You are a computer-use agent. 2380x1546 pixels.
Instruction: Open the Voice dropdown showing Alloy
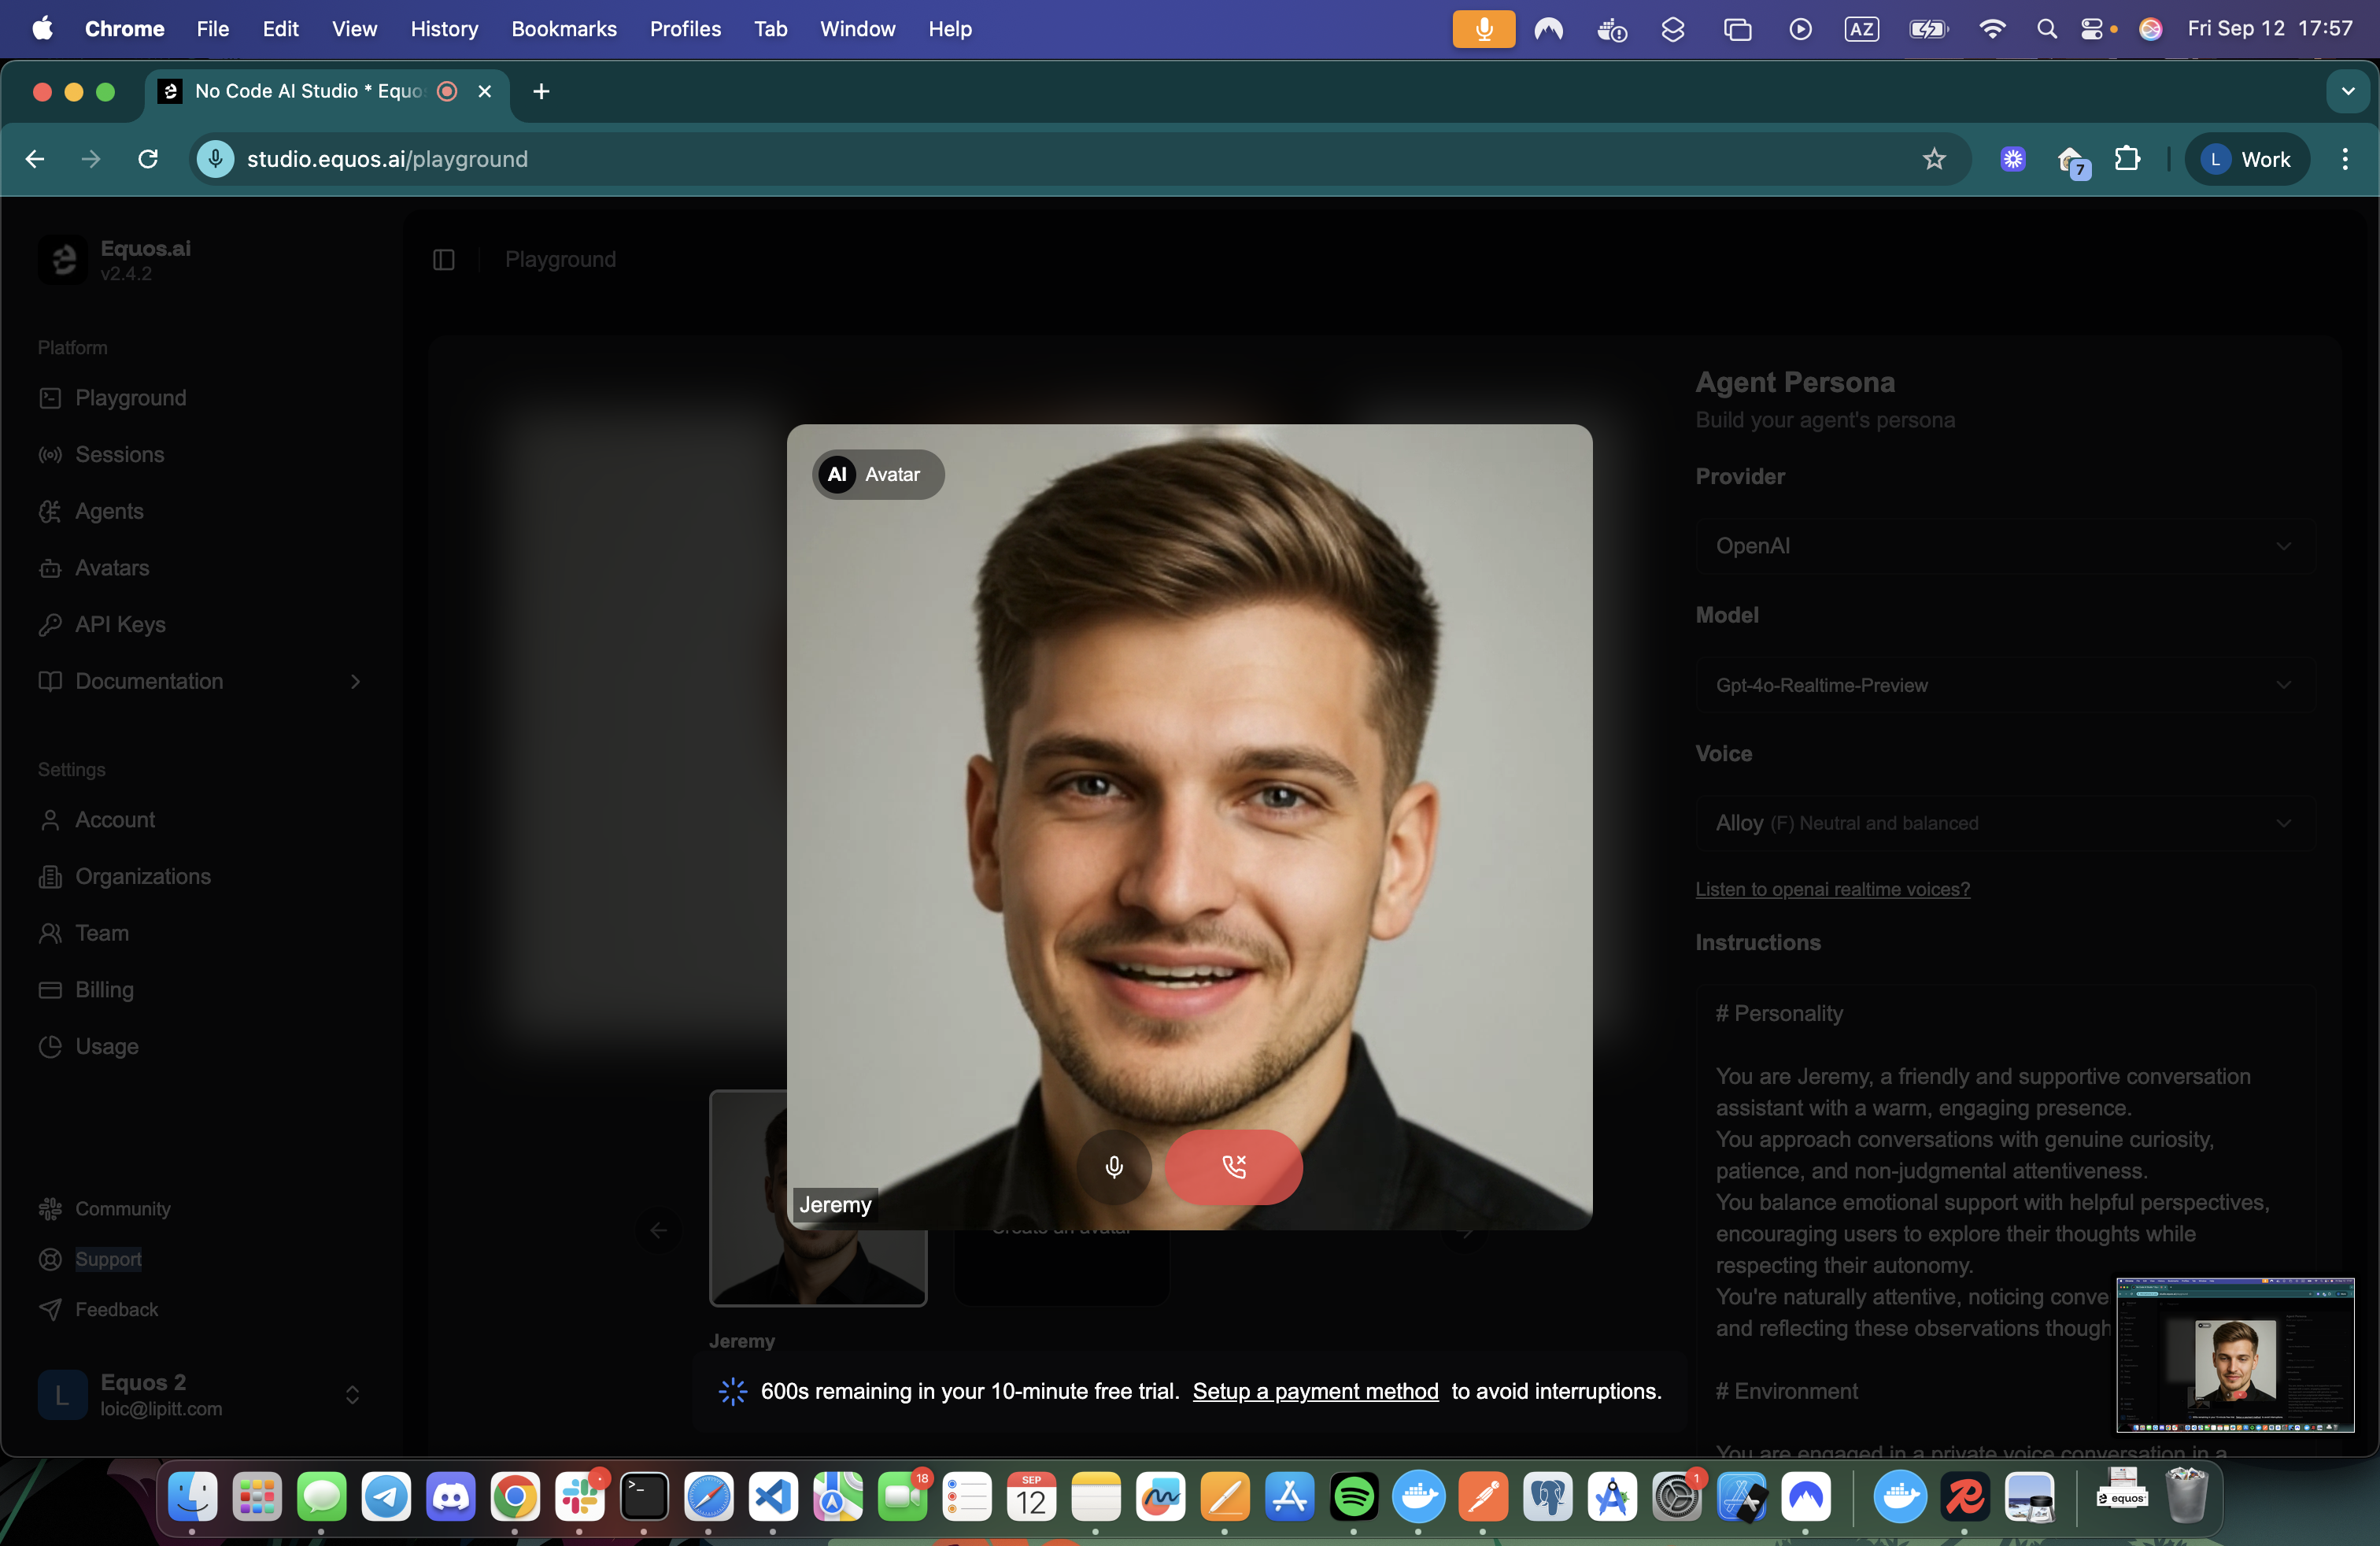[x=2004, y=823]
